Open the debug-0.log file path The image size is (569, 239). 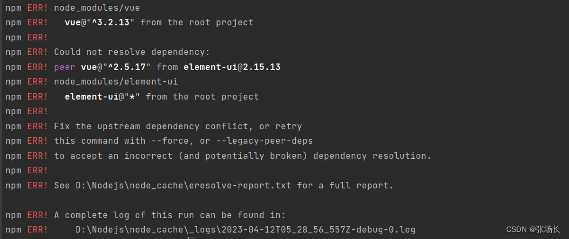(245, 230)
